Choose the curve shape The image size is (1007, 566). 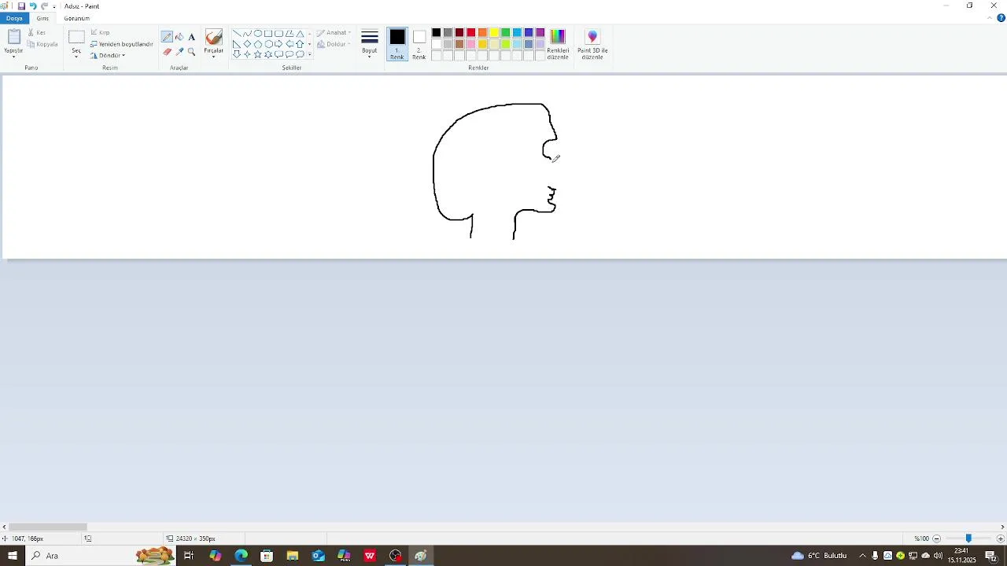(247, 34)
